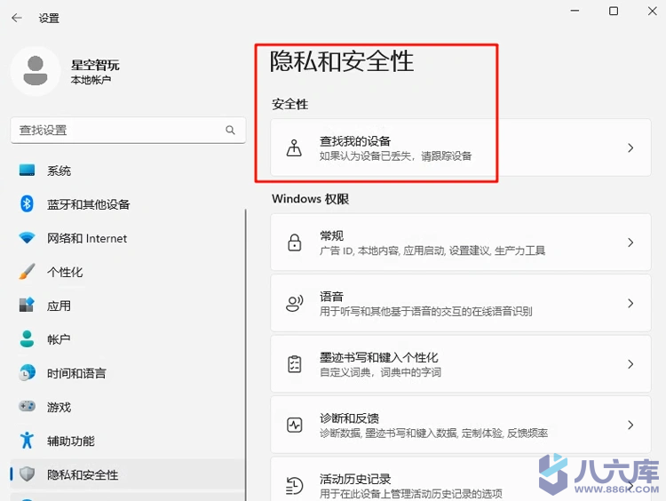Screen dimensions: 666x501
Task: Click the 星空智玩 account name
Action: point(95,65)
